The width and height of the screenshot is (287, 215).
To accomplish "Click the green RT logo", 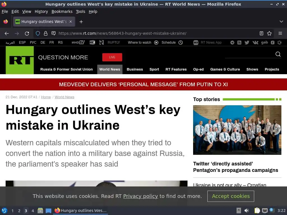I will (x=20, y=60).
